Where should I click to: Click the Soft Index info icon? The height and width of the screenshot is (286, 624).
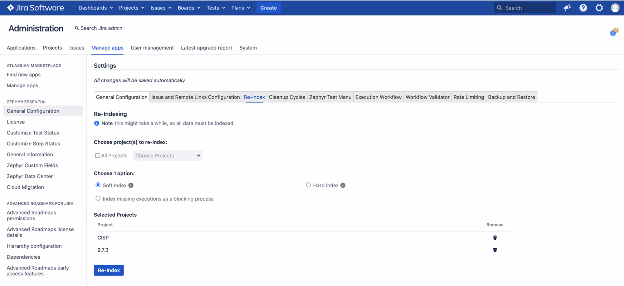131,185
